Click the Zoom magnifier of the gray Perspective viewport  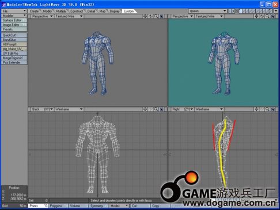pyautogui.click(x=156, y=16)
